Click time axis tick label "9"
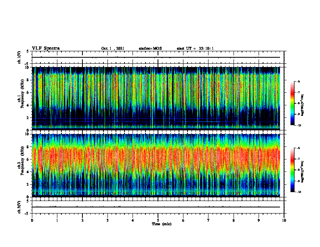This screenshot has width=320, height=247. click(x=259, y=220)
